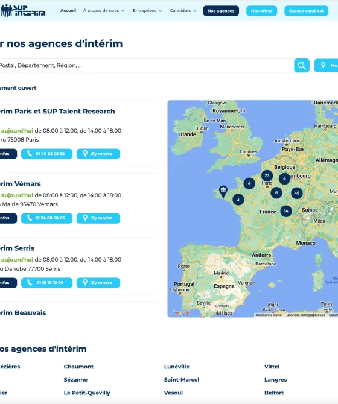This screenshot has width=338, height=404.
Task: Open the Le Petit-Quevilly agency link
Action: pyautogui.click(x=87, y=393)
